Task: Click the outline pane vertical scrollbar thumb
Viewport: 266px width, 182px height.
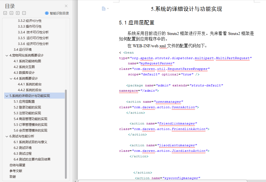Action: tap(66, 134)
